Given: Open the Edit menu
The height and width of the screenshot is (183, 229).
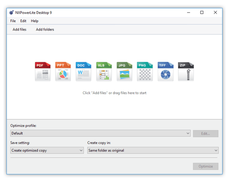Looking at the screenshot, I should tap(23, 21).
